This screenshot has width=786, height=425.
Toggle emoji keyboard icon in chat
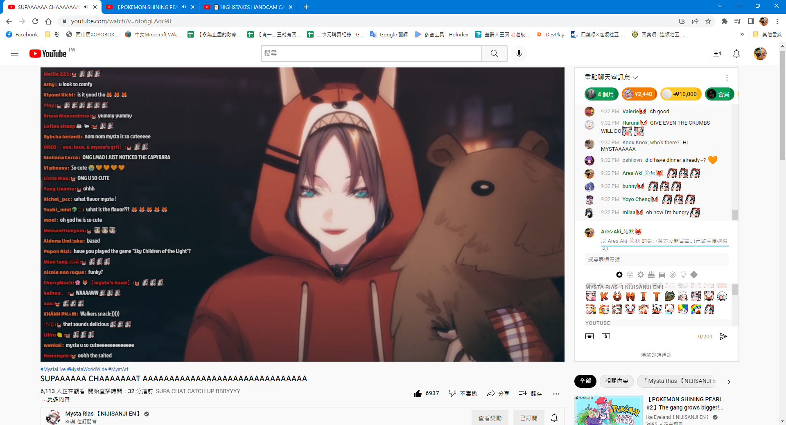589,336
